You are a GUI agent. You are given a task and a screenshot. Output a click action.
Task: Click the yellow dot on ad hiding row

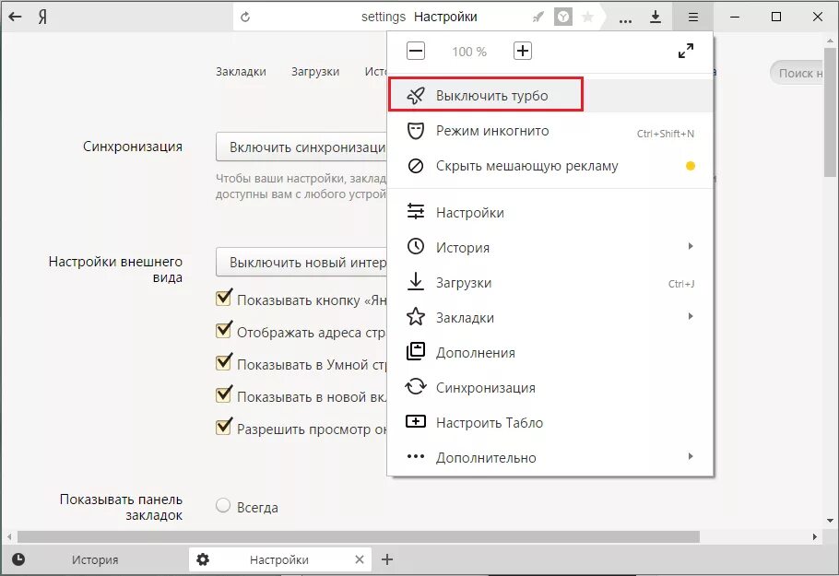click(691, 166)
